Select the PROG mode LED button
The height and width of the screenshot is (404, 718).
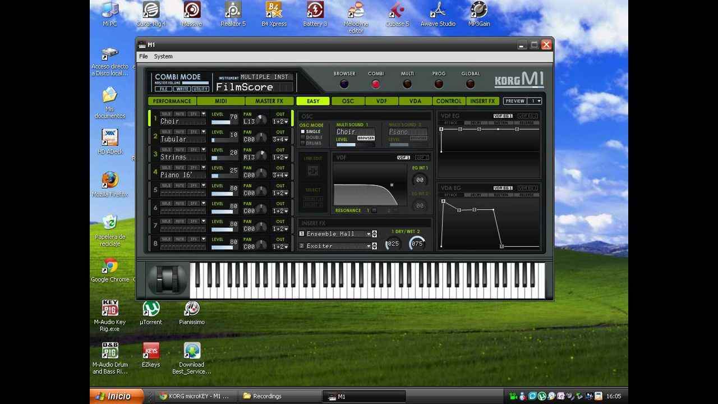click(x=439, y=84)
